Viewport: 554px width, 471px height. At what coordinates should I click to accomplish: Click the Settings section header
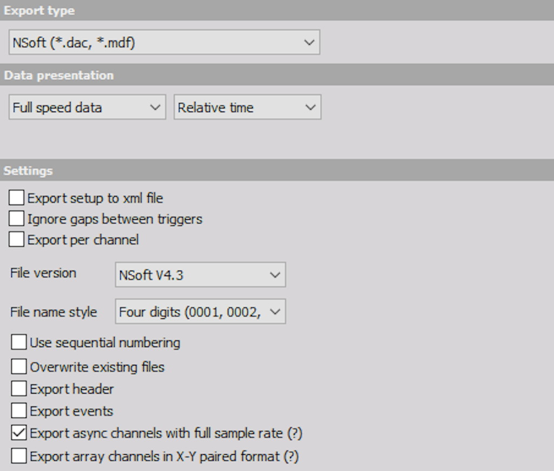277,171
